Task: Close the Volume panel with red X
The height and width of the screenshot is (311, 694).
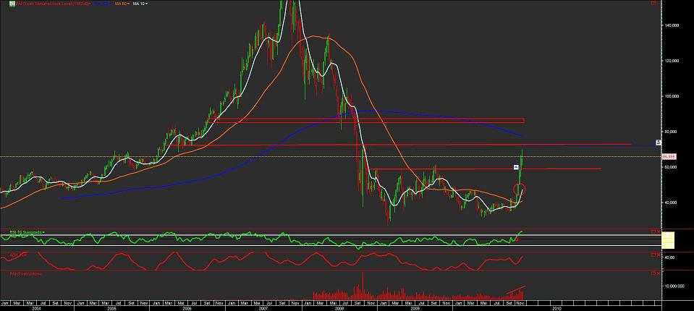Action: [658, 273]
